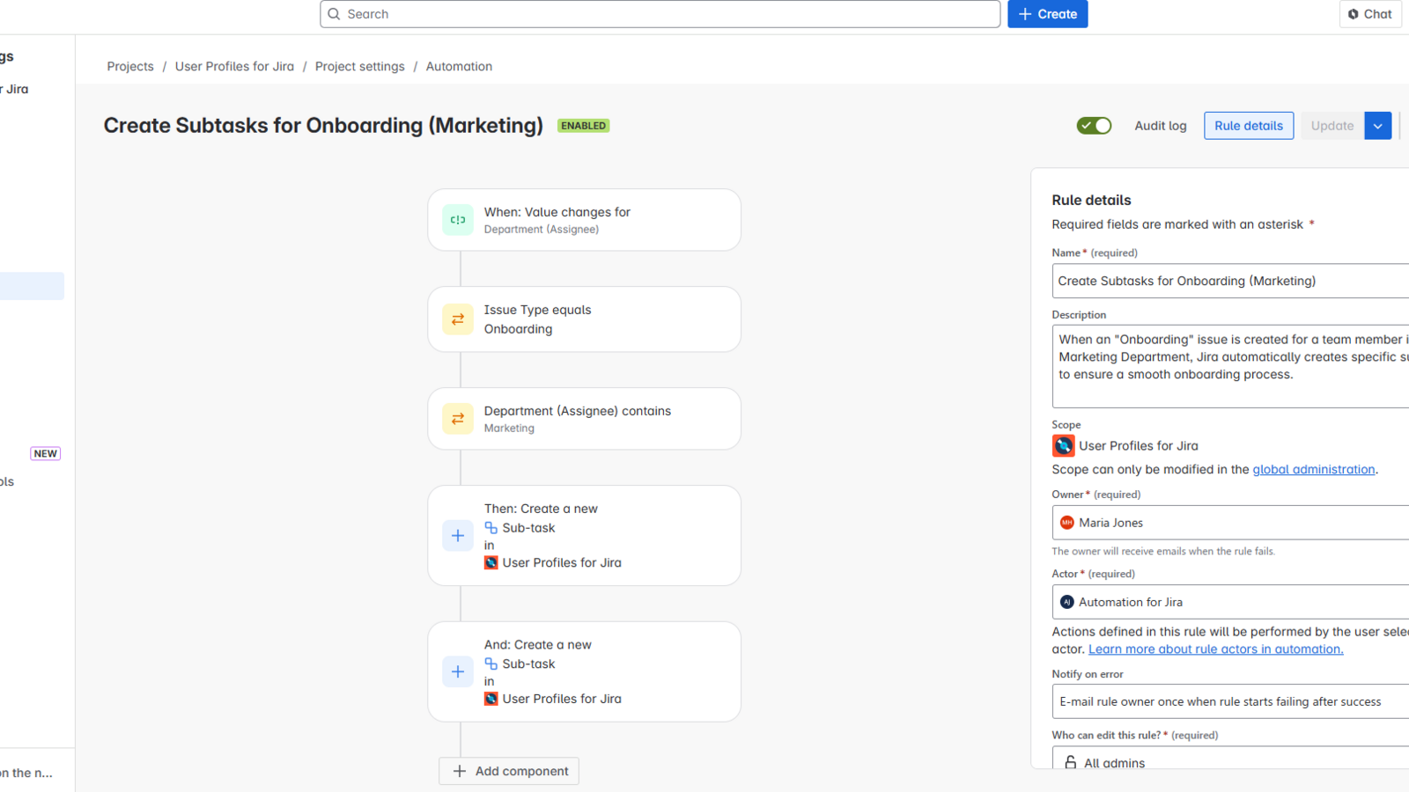
Task: Click the lock icon beside All admins
Action: pos(1071,762)
